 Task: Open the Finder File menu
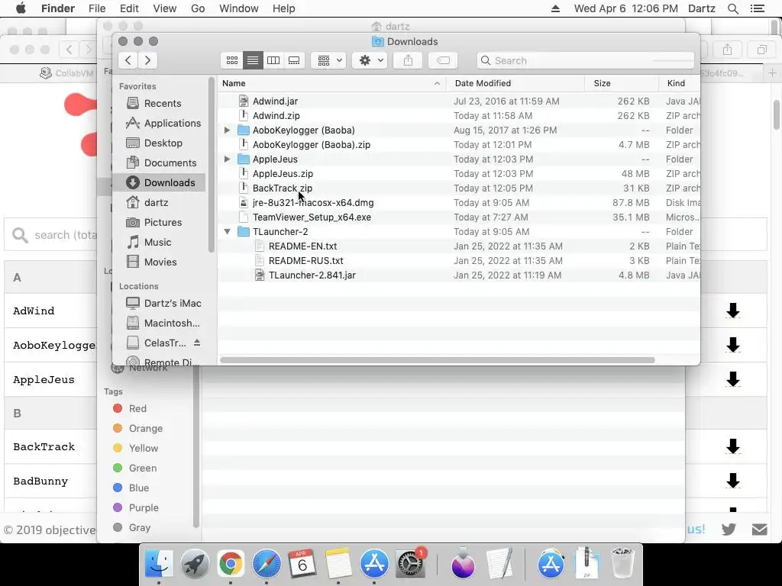click(x=97, y=8)
